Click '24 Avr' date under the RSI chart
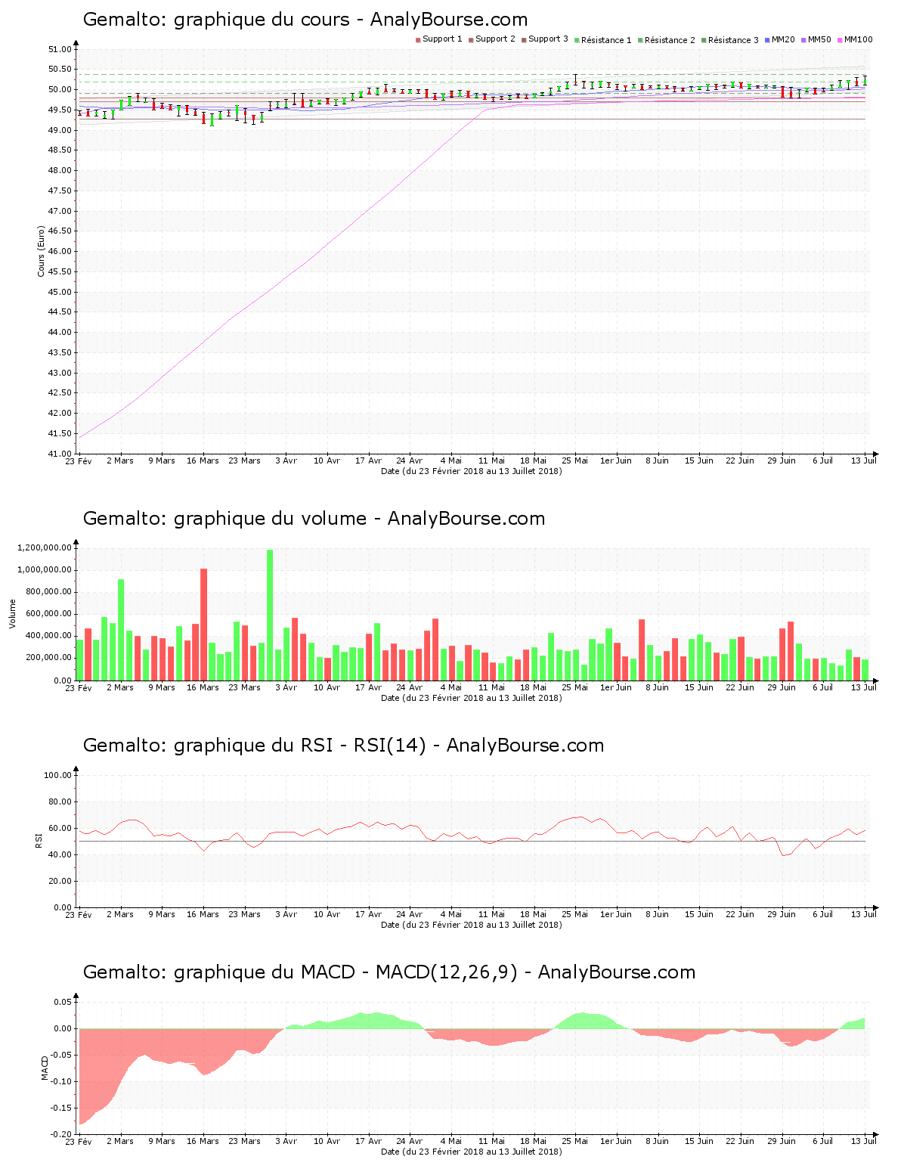The width and height of the screenshot is (907, 1172). coord(410,914)
